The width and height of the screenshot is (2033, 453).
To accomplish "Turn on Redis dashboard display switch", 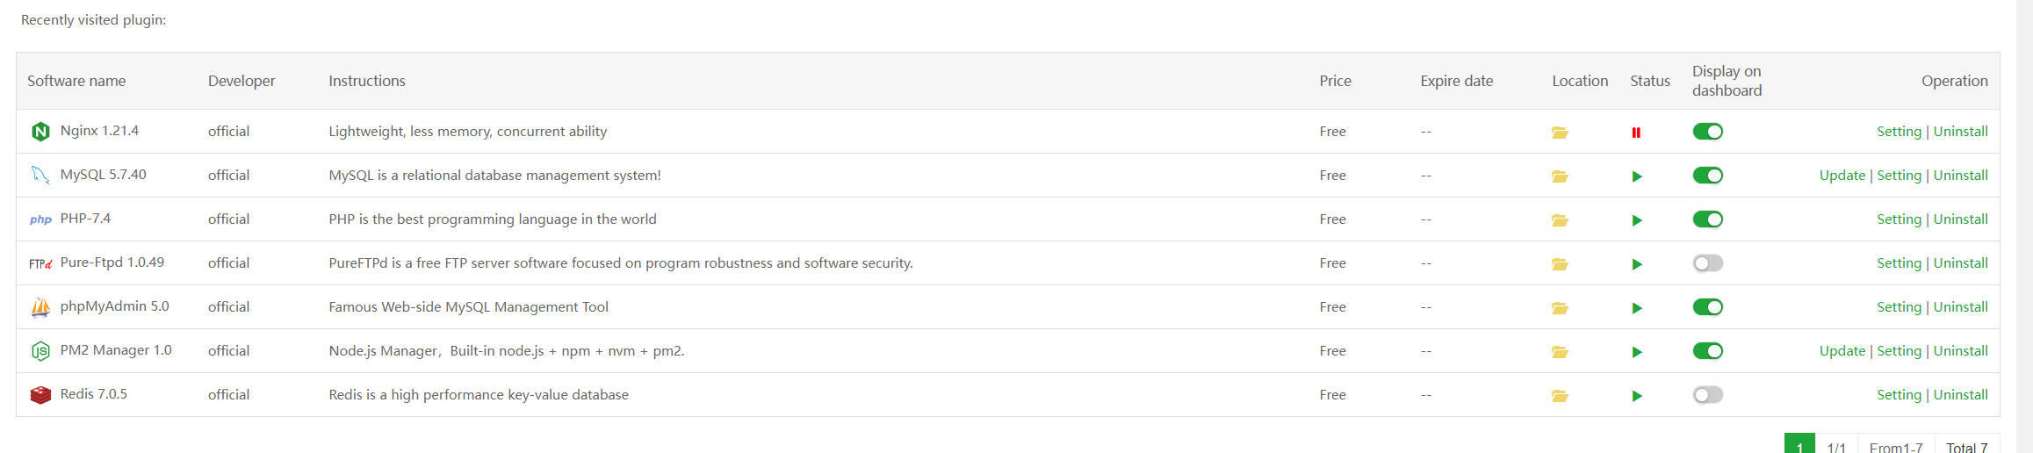I will (x=1708, y=395).
